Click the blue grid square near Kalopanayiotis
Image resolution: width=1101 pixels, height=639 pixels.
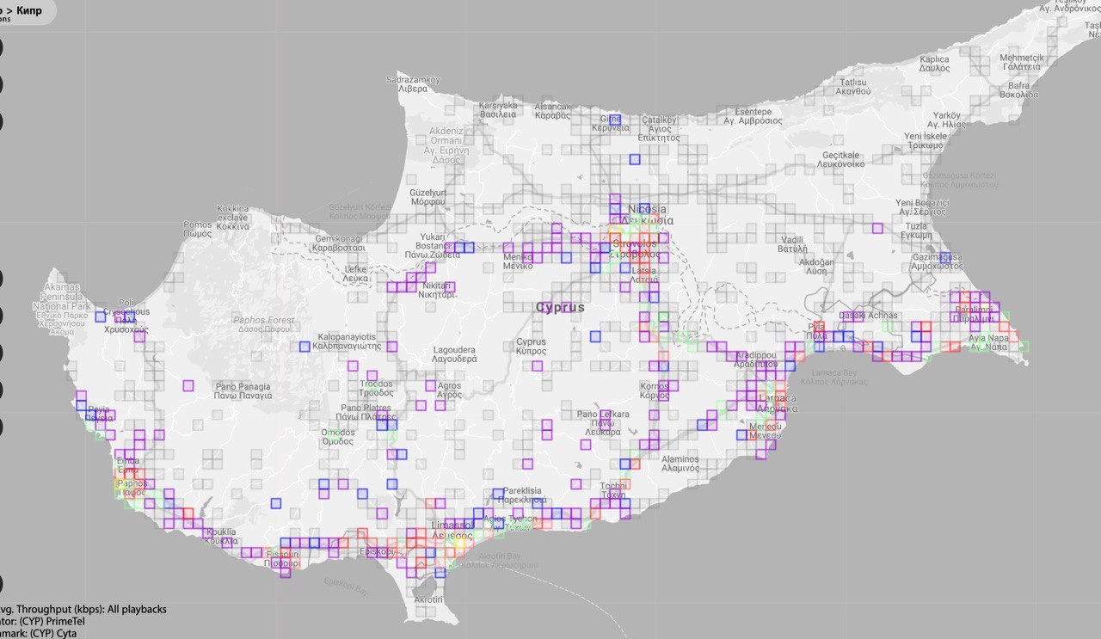click(304, 347)
